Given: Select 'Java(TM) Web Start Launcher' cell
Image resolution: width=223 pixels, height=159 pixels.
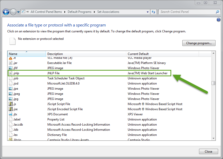Looking at the screenshot, I should [148, 73].
